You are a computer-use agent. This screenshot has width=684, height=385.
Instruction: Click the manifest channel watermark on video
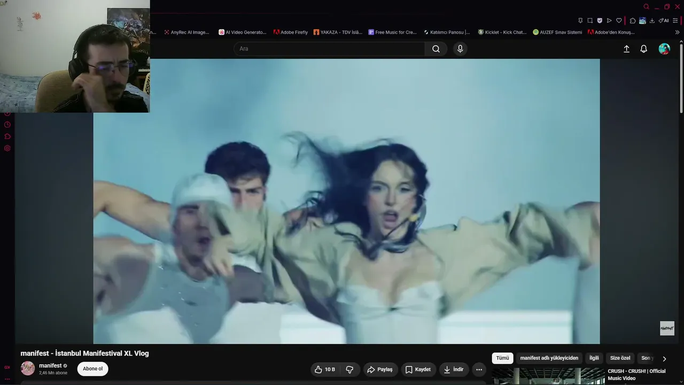coord(667,328)
